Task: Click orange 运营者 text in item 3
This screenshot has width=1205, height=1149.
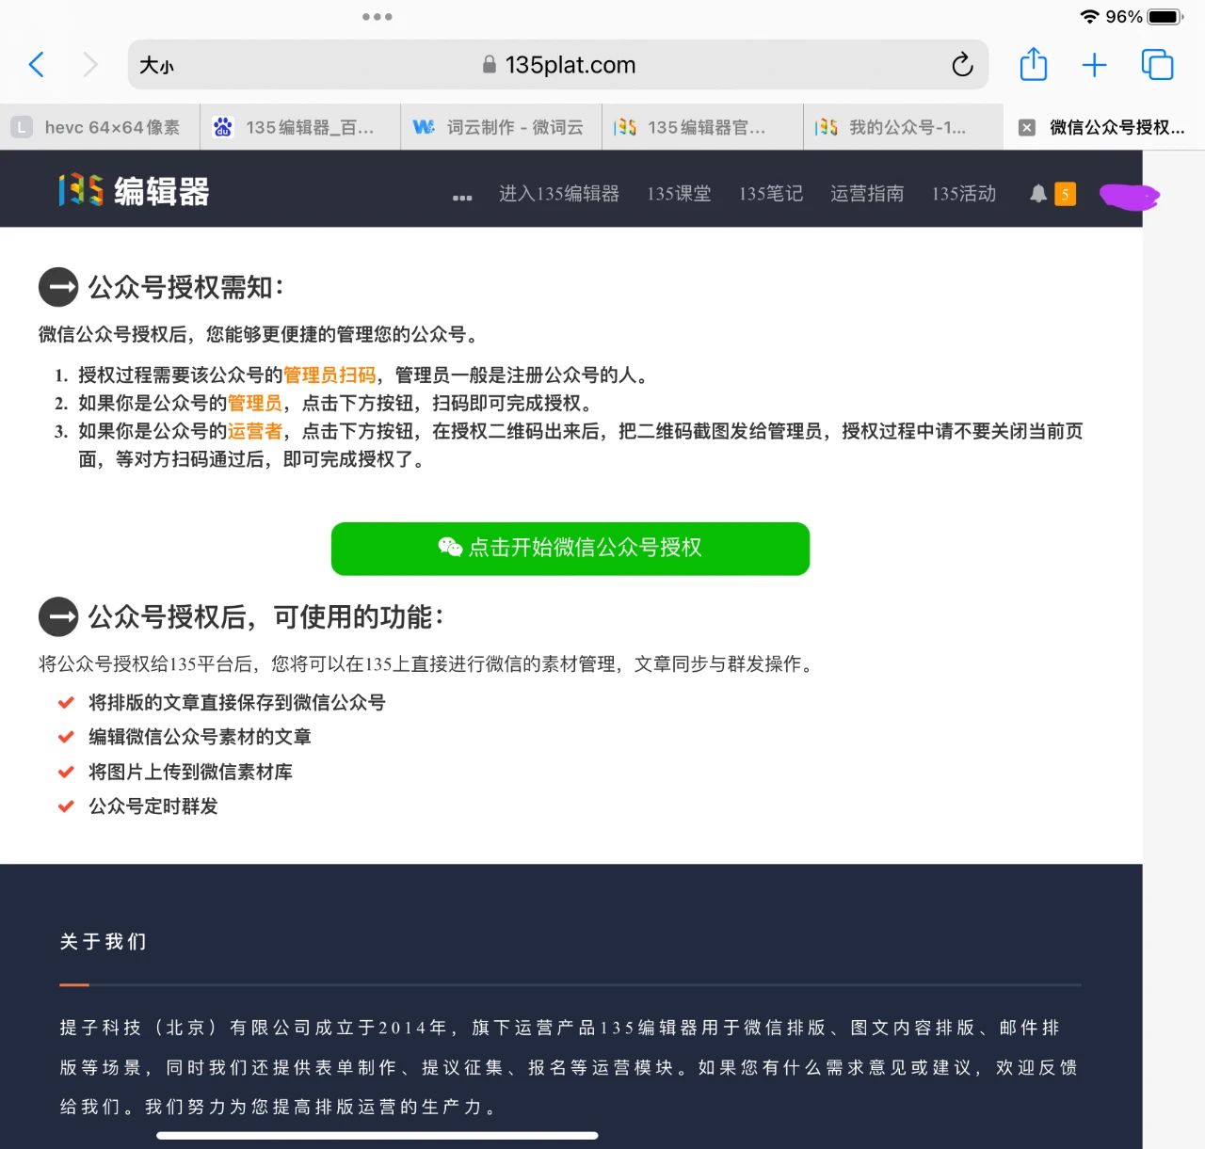Action: (255, 432)
